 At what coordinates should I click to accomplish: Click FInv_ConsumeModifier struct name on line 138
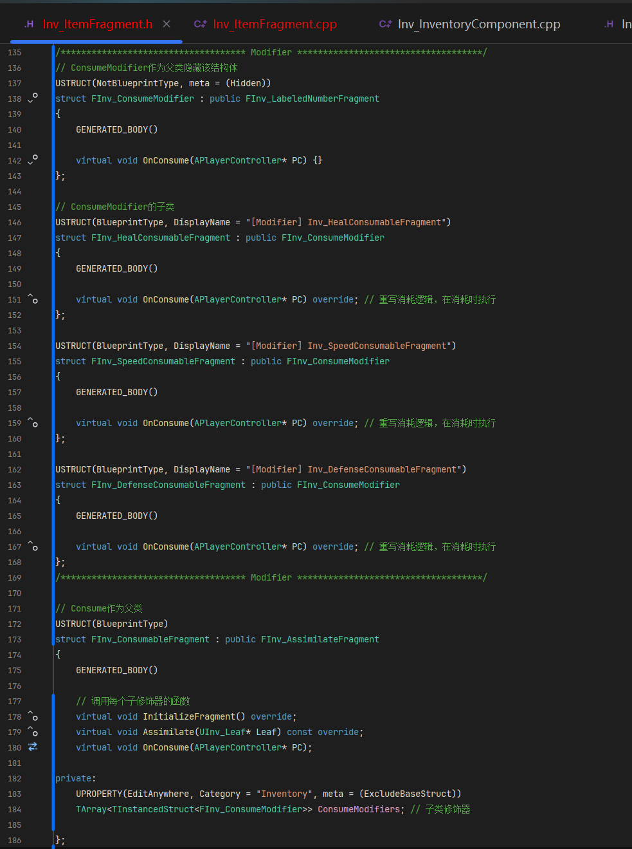[143, 98]
